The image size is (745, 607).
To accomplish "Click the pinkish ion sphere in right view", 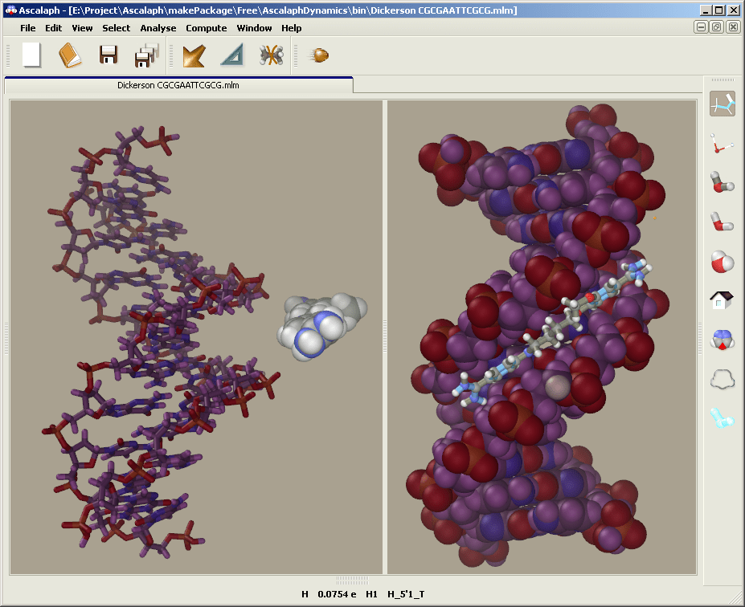I will click(x=557, y=386).
